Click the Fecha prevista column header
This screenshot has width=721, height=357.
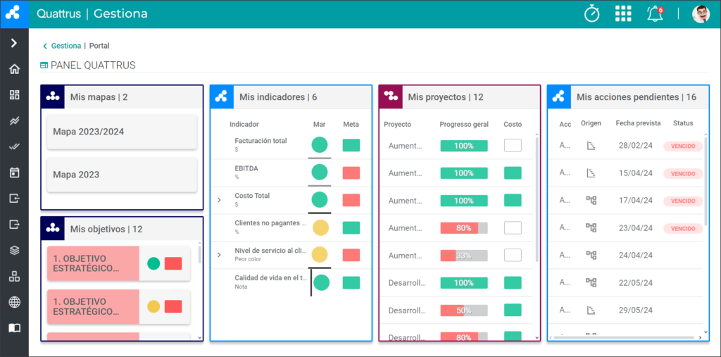tap(638, 123)
